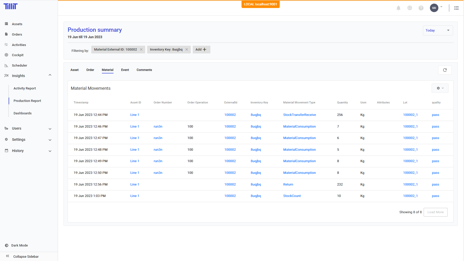
Task: Open the StockTransferReceive movement link
Action: click(300, 115)
